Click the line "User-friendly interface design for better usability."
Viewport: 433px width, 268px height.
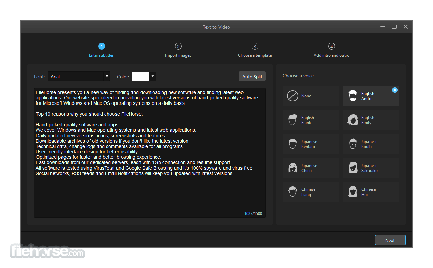click(87, 152)
